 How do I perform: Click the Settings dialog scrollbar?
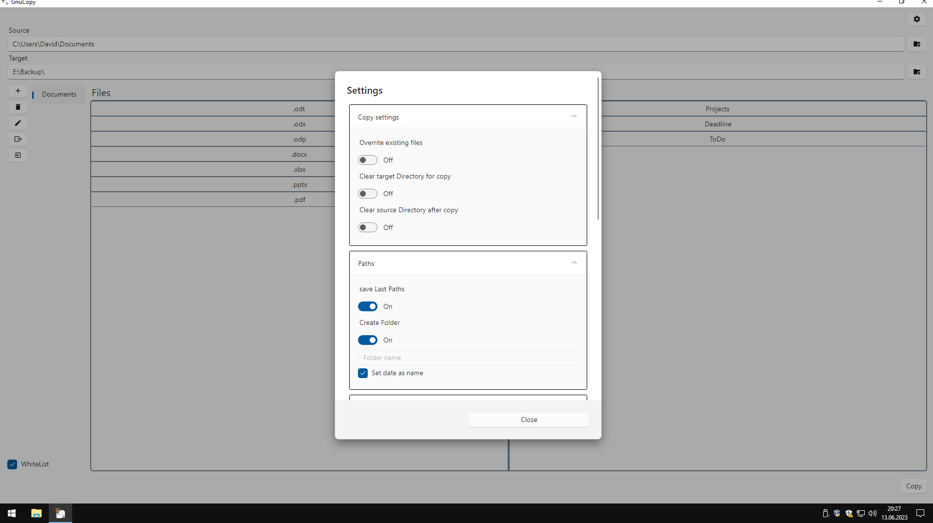pos(598,149)
